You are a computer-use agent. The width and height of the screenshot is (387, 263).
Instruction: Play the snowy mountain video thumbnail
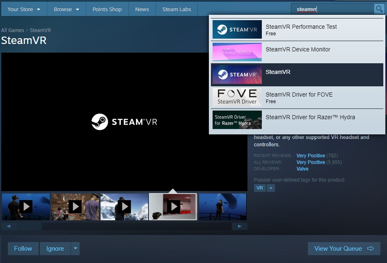pyautogui.click(x=124, y=207)
